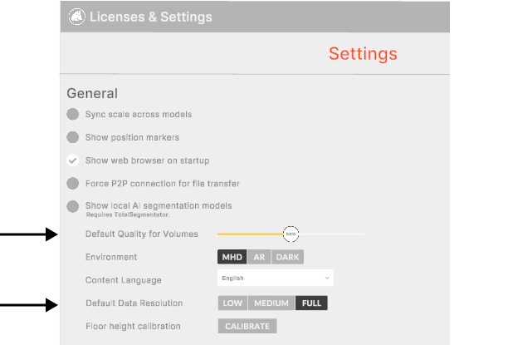Switch environment to AR
Image resolution: width=508 pixels, height=345 pixels.
[259, 257]
